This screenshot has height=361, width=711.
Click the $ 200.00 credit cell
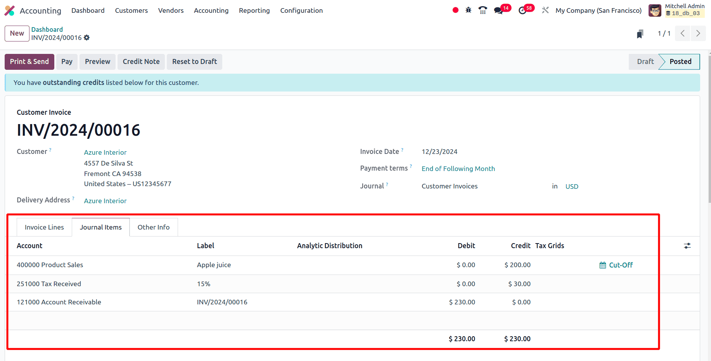[517, 265]
